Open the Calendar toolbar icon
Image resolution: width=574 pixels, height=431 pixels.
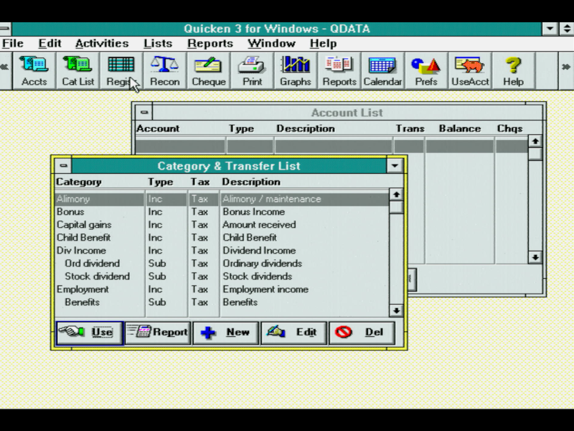(382, 70)
